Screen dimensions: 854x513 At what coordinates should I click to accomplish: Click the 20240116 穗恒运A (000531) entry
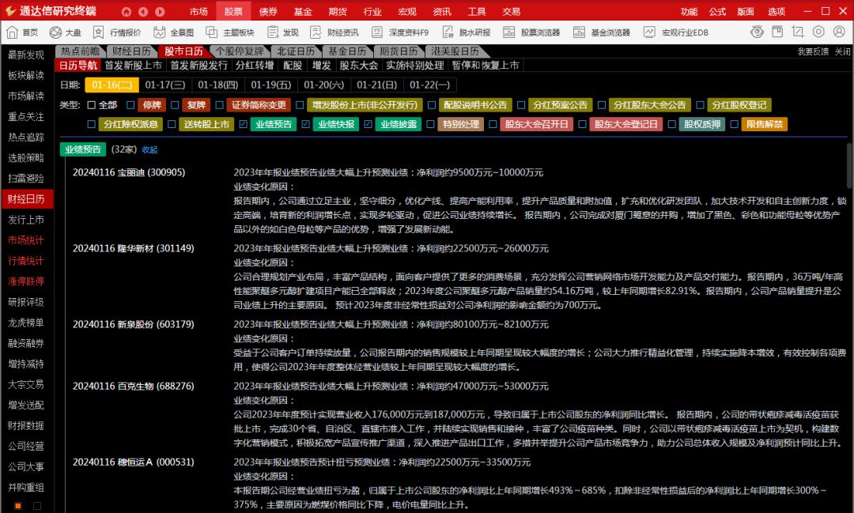coord(134,462)
